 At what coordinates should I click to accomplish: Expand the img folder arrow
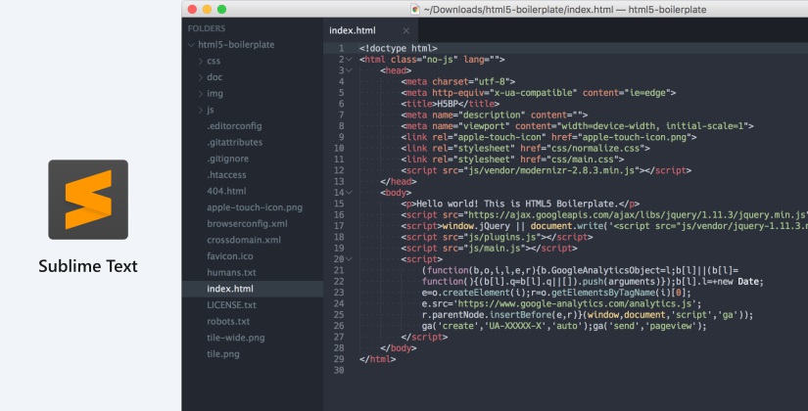200,94
